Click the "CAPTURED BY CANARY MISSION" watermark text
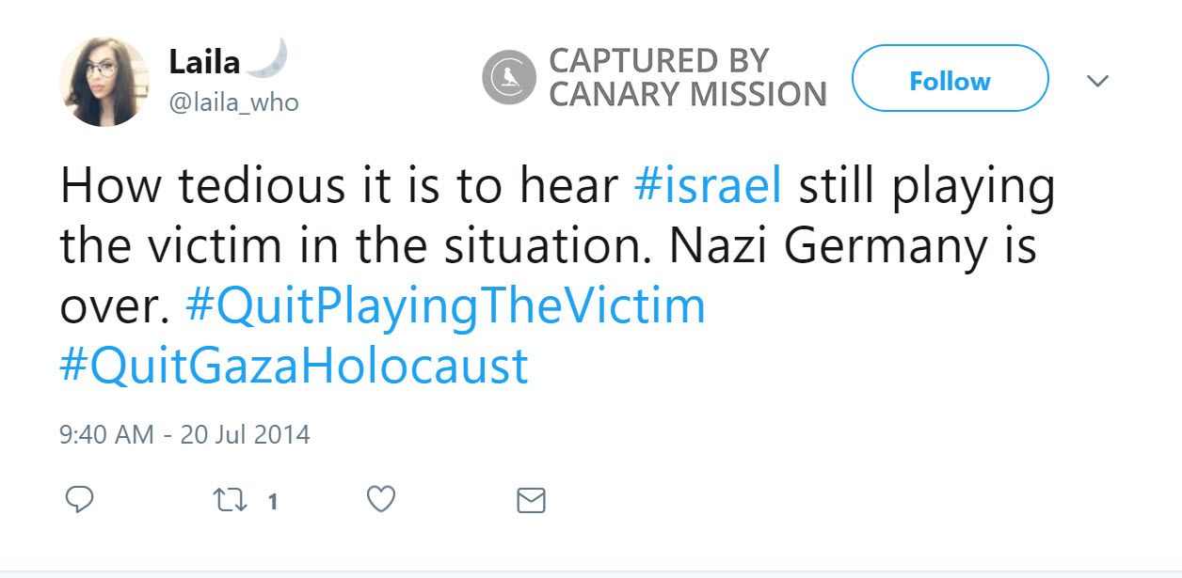The height and width of the screenshot is (578, 1182). [687, 77]
